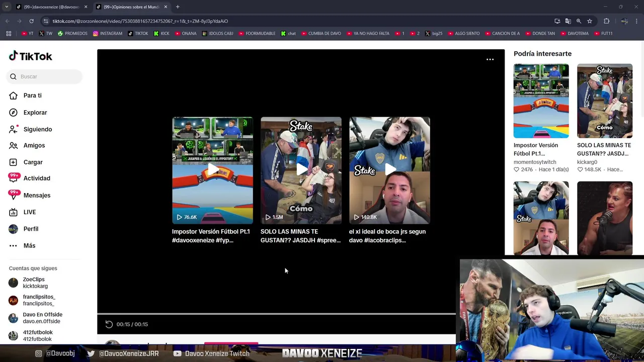Open a new browser tab
This screenshot has height=362, width=644.
point(178,7)
